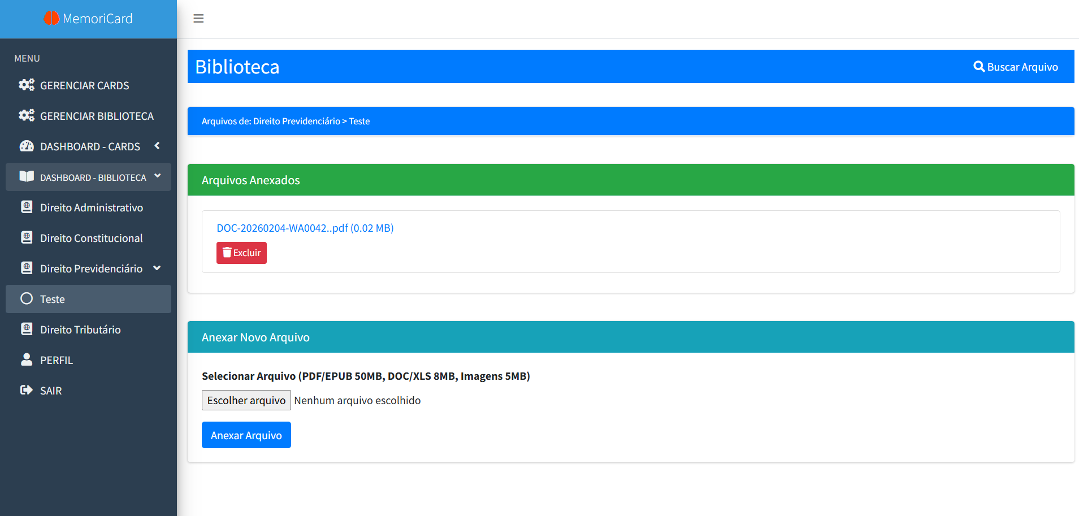Image resolution: width=1079 pixels, height=516 pixels.
Task: Click the book icon beside Direito Administrativo
Action: [x=27, y=207]
